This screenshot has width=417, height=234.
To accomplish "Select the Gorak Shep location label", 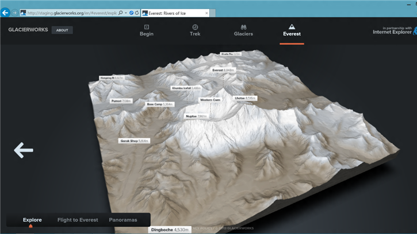I will (133, 141).
